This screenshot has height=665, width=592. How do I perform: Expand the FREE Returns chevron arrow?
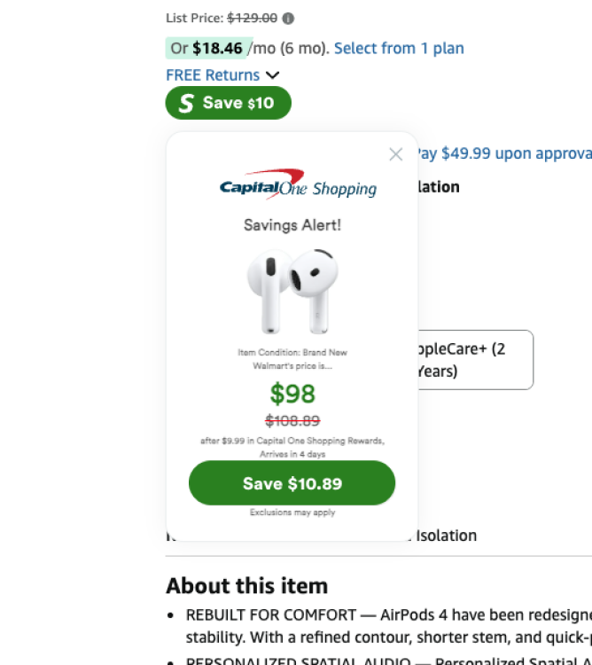coord(272,75)
